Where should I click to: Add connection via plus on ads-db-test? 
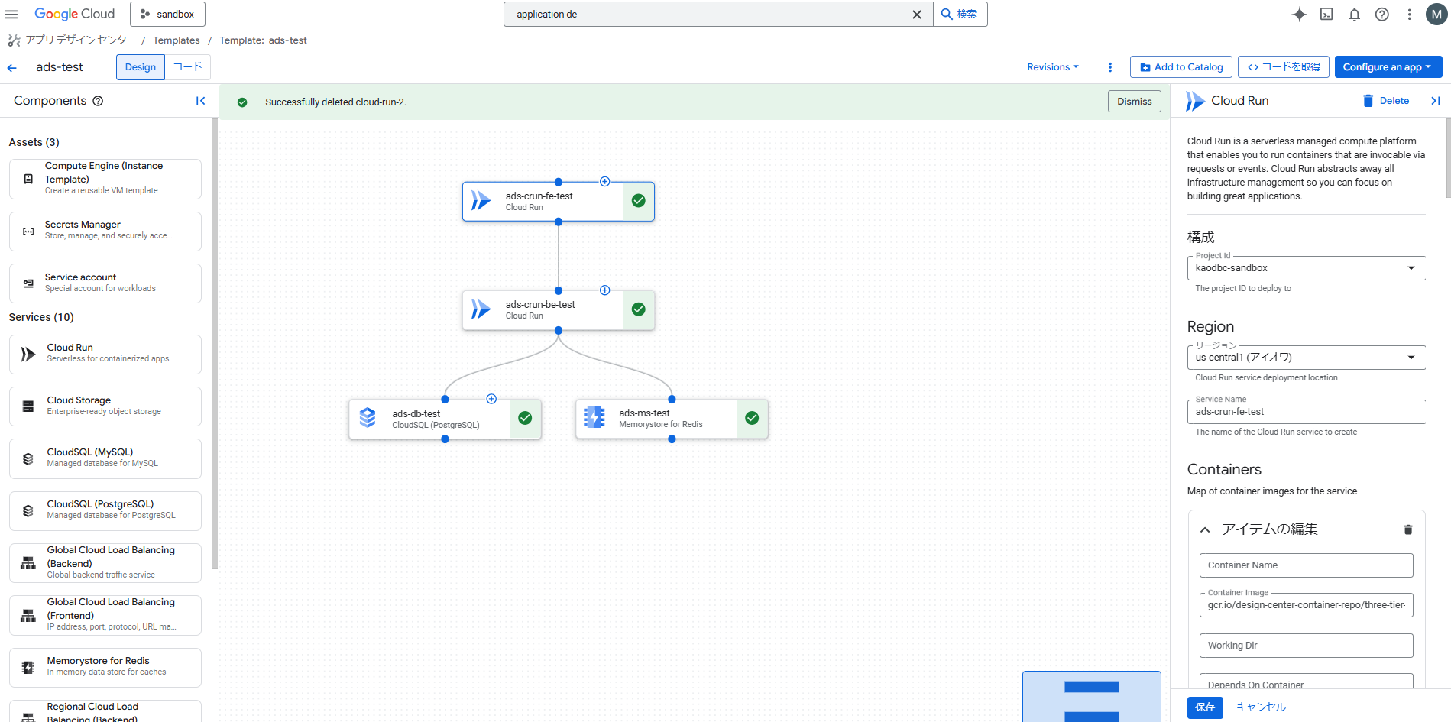coord(491,399)
